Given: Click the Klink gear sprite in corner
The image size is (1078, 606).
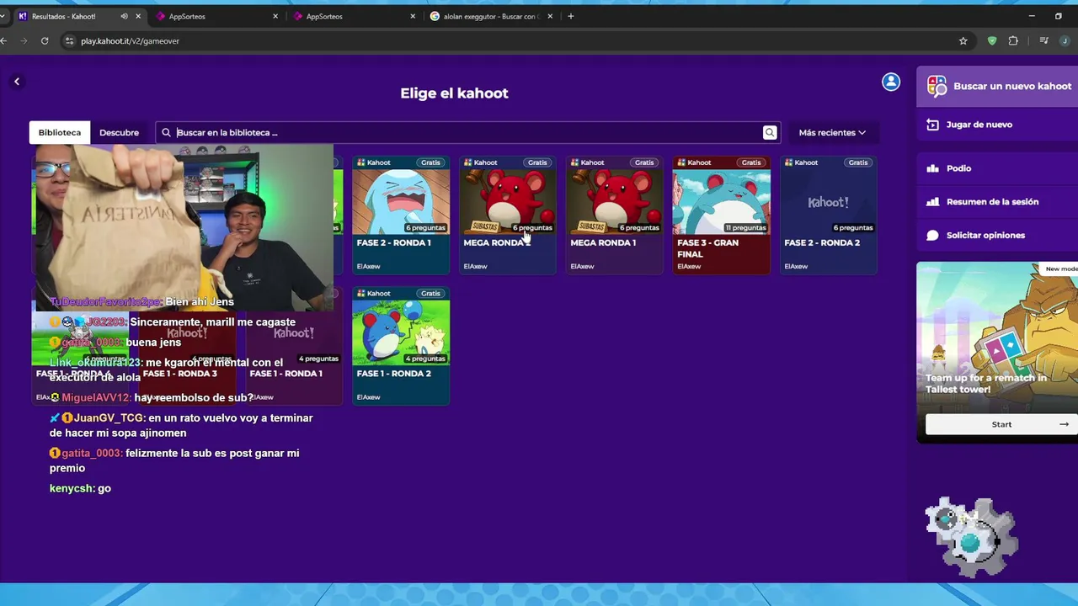Looking at the screenshot, I should click(x=971, y=536).
